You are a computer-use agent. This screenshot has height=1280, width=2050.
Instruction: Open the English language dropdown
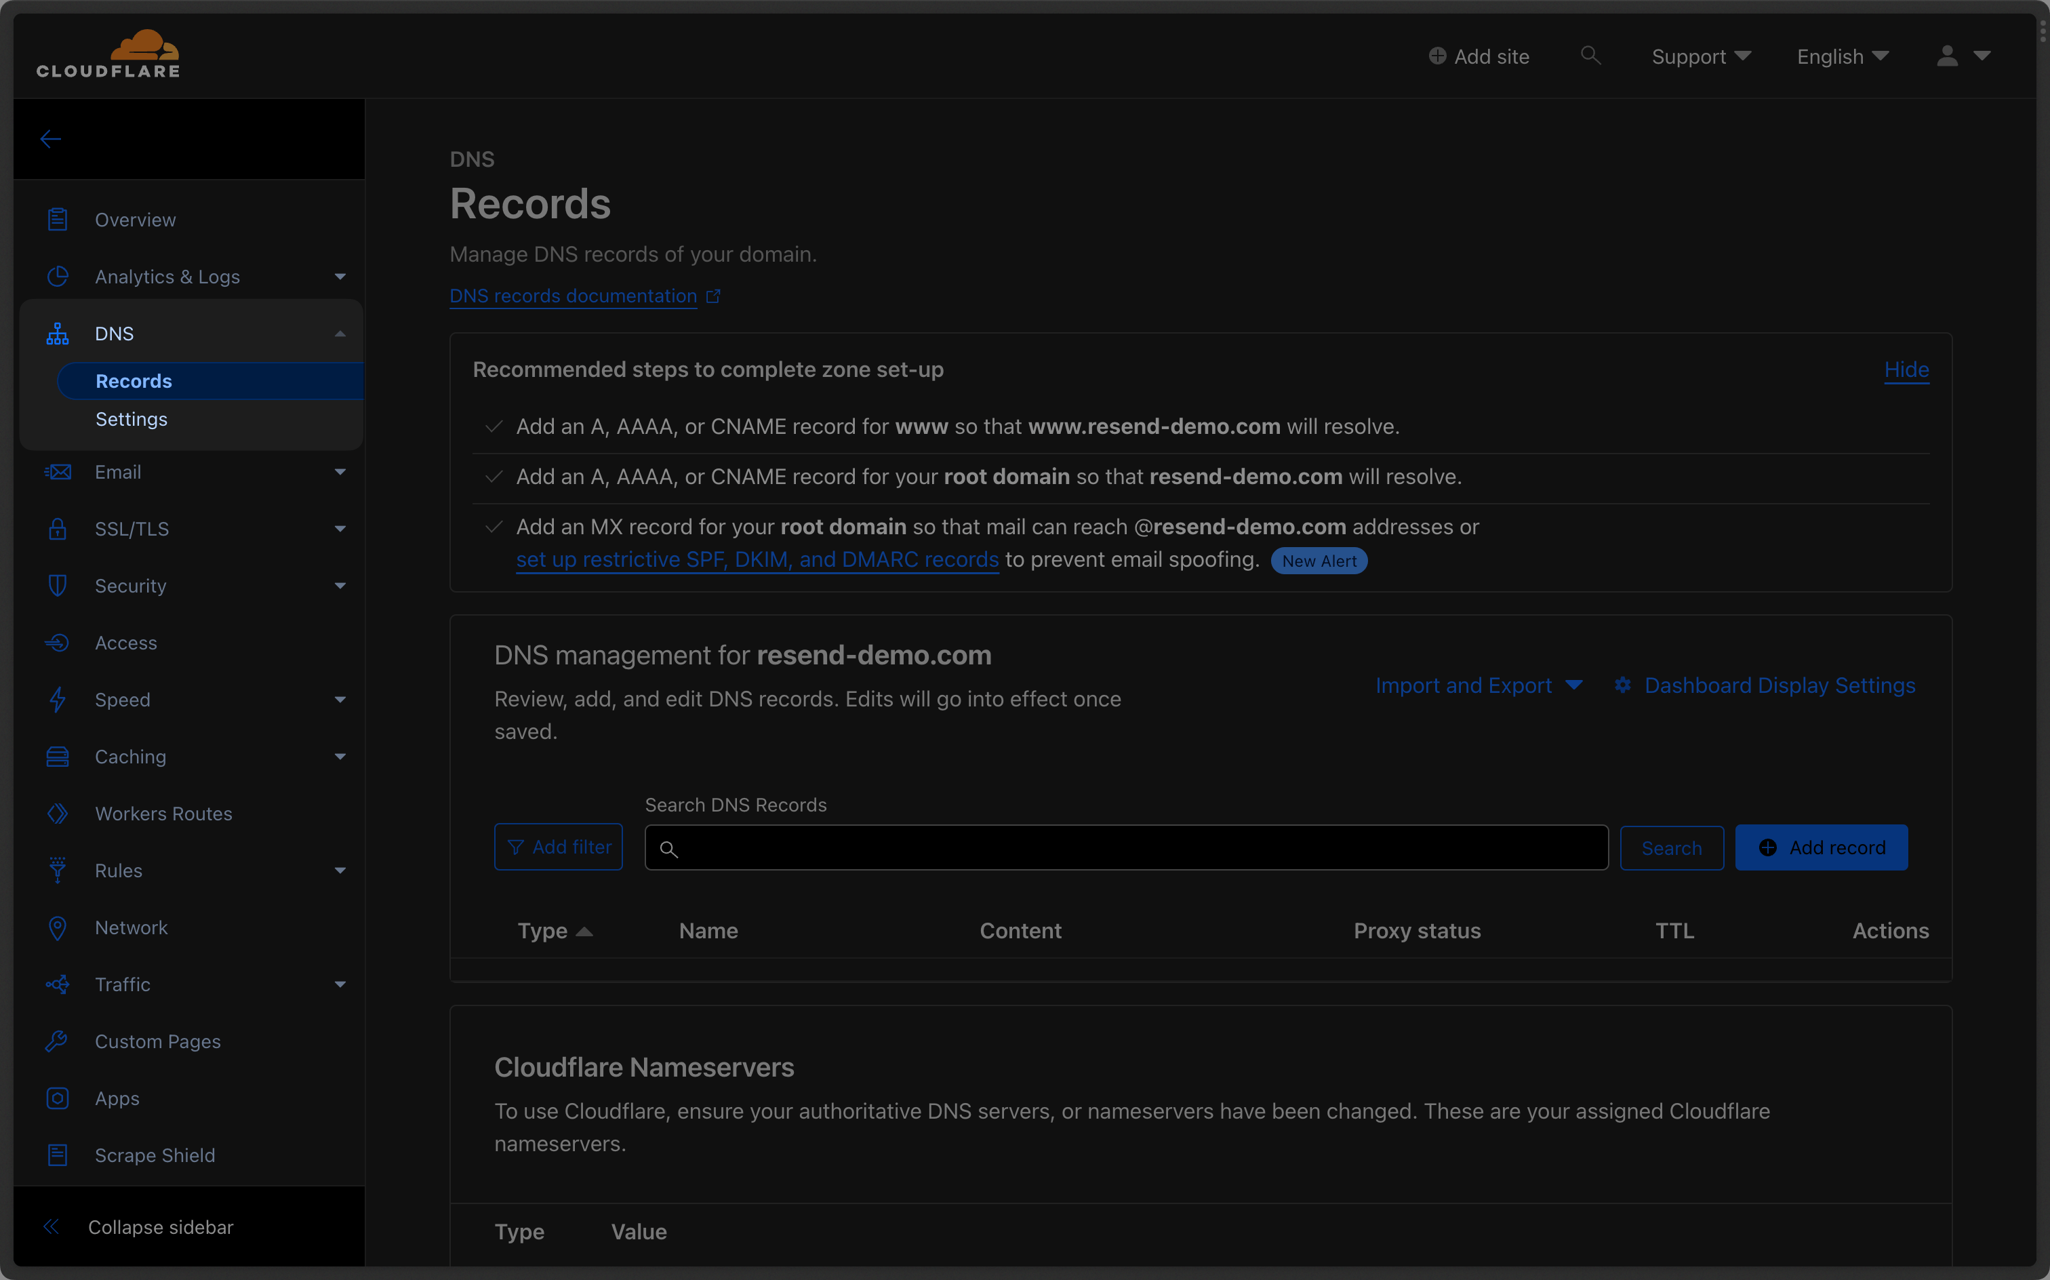1843,57
